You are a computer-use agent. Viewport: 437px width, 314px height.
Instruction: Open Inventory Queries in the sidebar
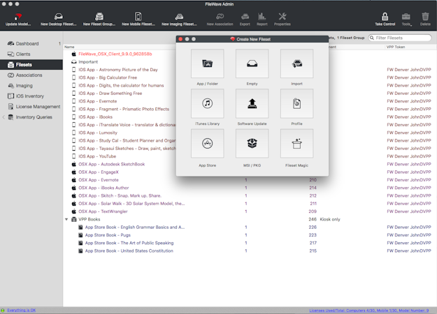(x=34, y=117)
